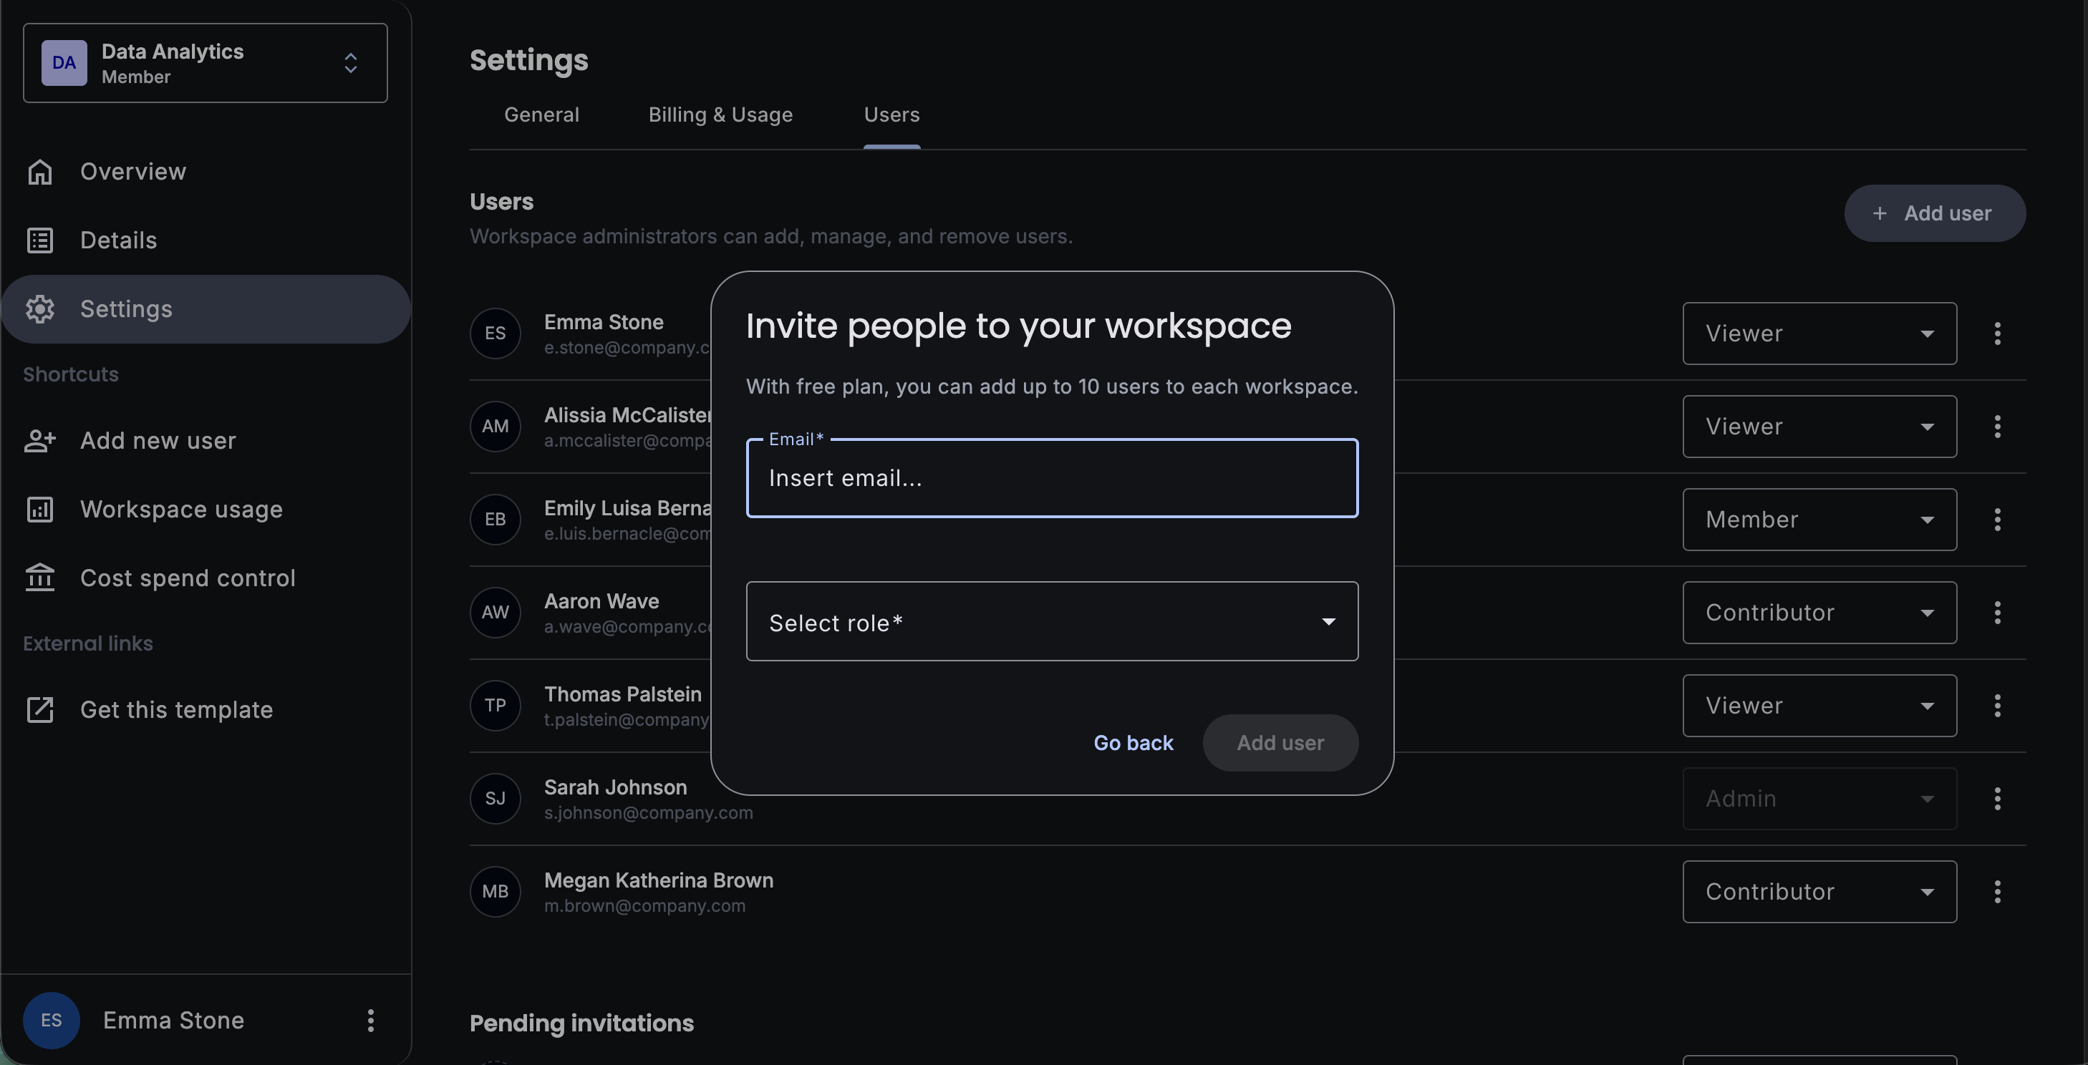Open Emily Luisa's Member role dropdown
Image resolution: width=2088 pixels, height=1065 pixels.
coord(1819,519)
